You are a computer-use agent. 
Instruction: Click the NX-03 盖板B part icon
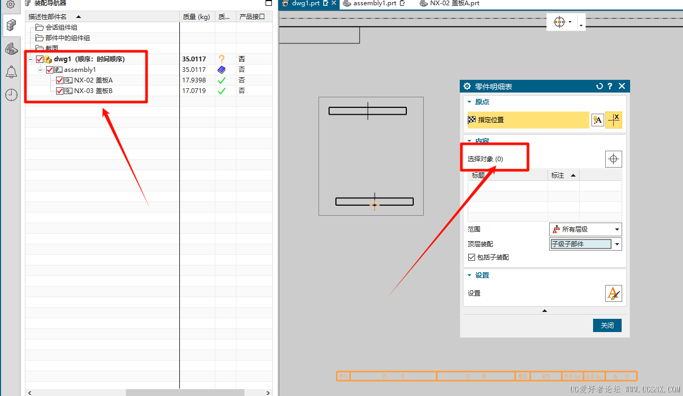68,91
